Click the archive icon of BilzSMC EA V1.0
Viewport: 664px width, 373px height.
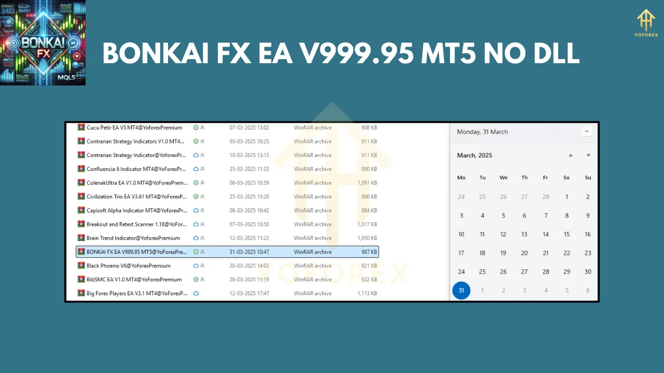click(x=81, y=279)
